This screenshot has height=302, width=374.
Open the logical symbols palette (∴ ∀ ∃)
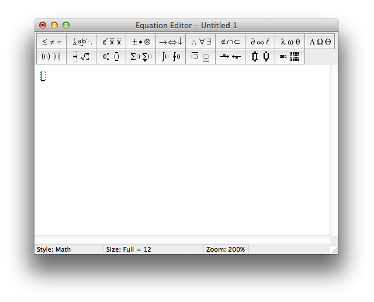[200, 42]
